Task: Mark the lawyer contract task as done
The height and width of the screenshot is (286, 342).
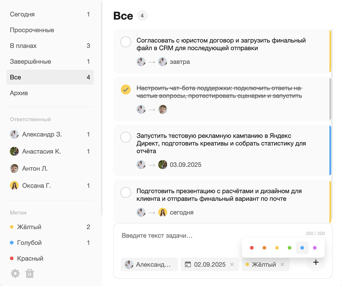Action: pyautogui.click(x=126, y=42)
